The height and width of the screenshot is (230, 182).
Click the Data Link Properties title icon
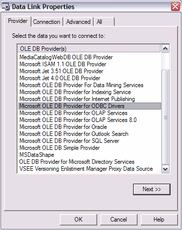tap(6, 6)
